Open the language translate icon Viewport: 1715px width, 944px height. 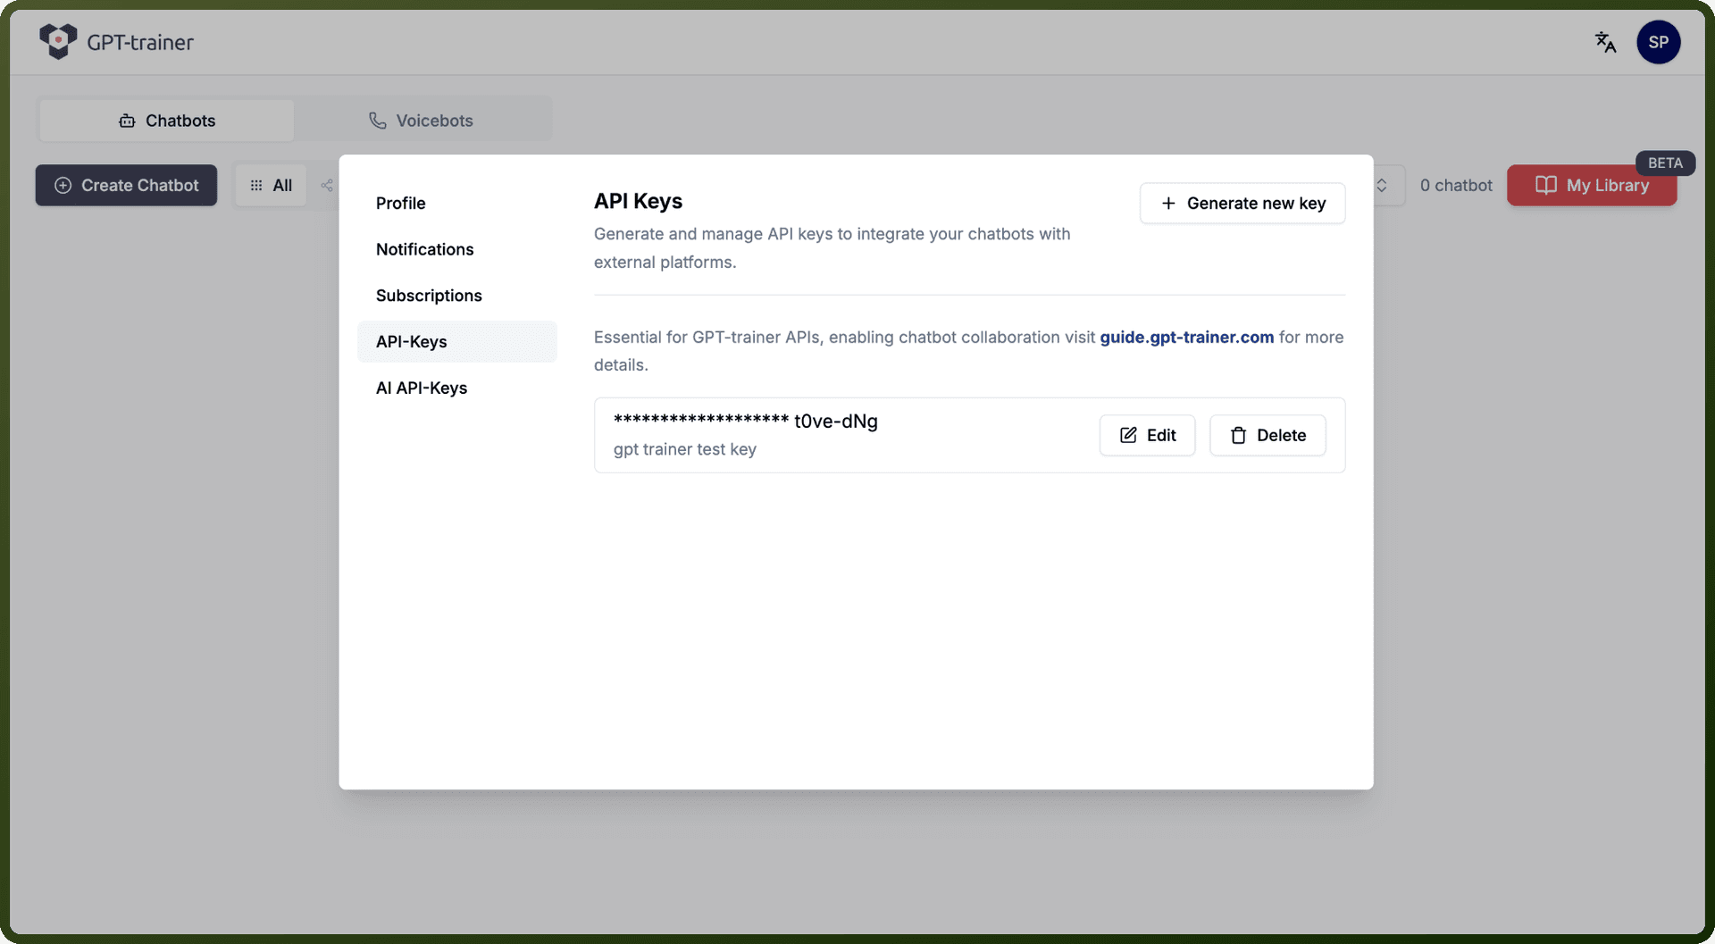point(1605,42)
